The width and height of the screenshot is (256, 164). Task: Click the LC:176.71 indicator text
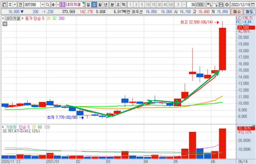244,18
